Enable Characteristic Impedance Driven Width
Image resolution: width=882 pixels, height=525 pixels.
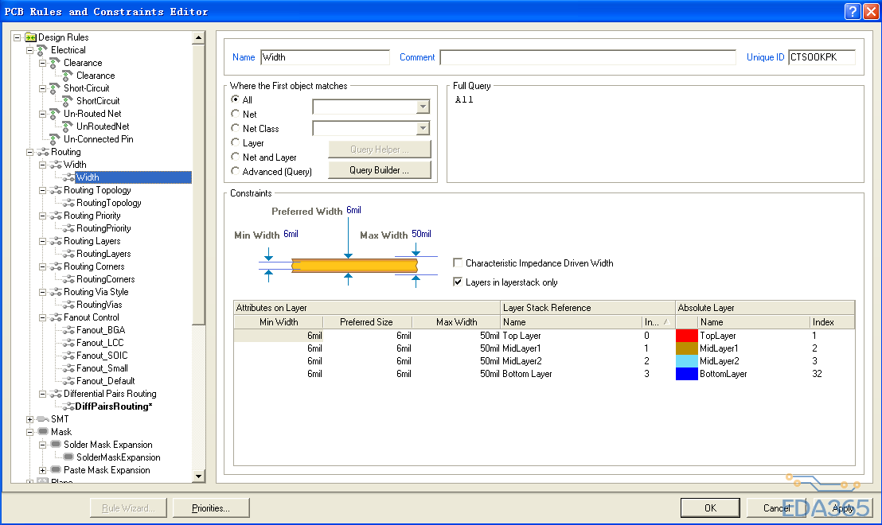click(x=458, y=263)
